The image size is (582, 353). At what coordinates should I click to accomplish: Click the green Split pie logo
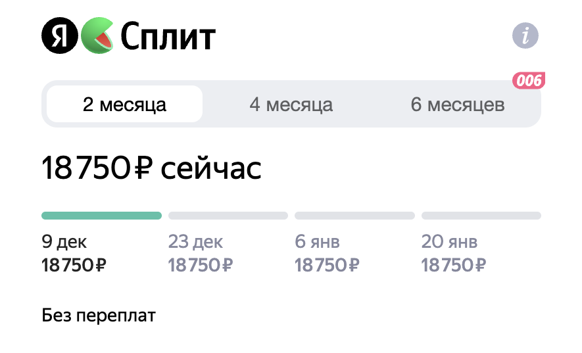pyautogui.click(x=98, y=35)
